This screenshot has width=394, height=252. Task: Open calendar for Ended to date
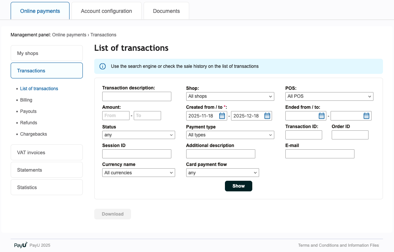point(366,116)
